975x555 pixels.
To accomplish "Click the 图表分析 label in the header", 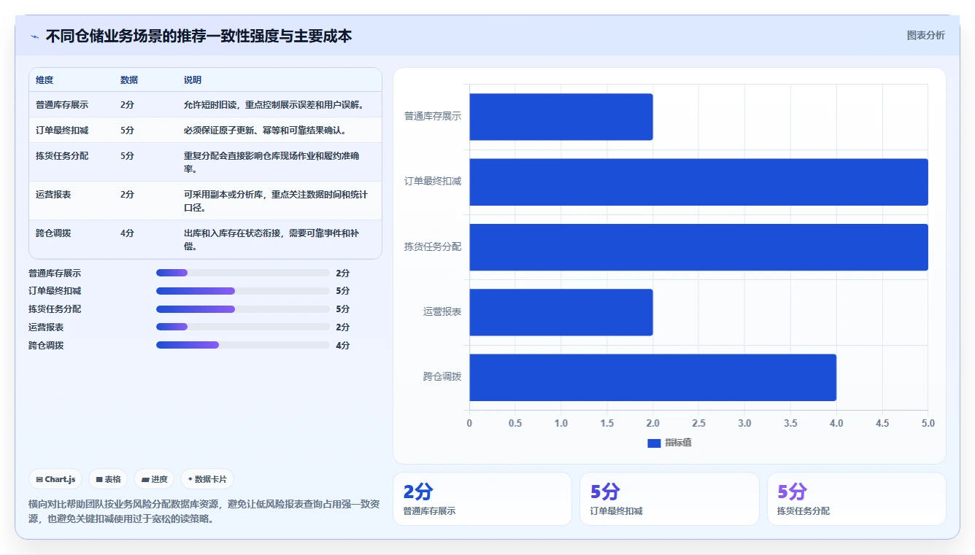I will pos(925,35).
